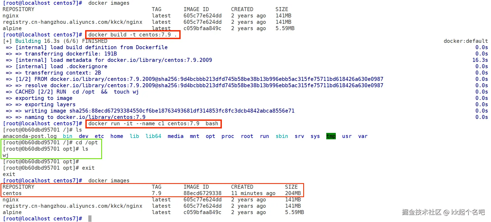Click 'IMAGE ID' header in bottom table
Viewport: 491px width, 222px height.
[196, 187]
